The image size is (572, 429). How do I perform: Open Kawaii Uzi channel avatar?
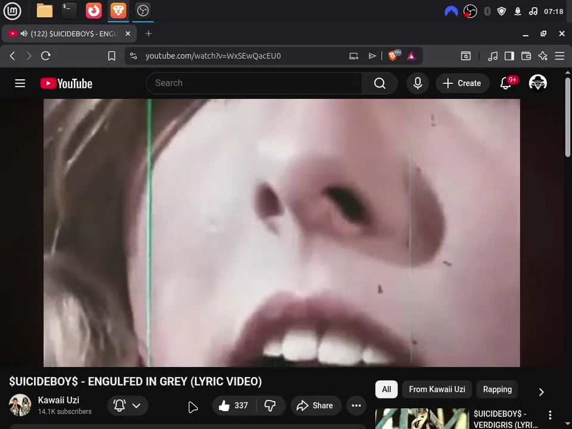pos(20,405)
